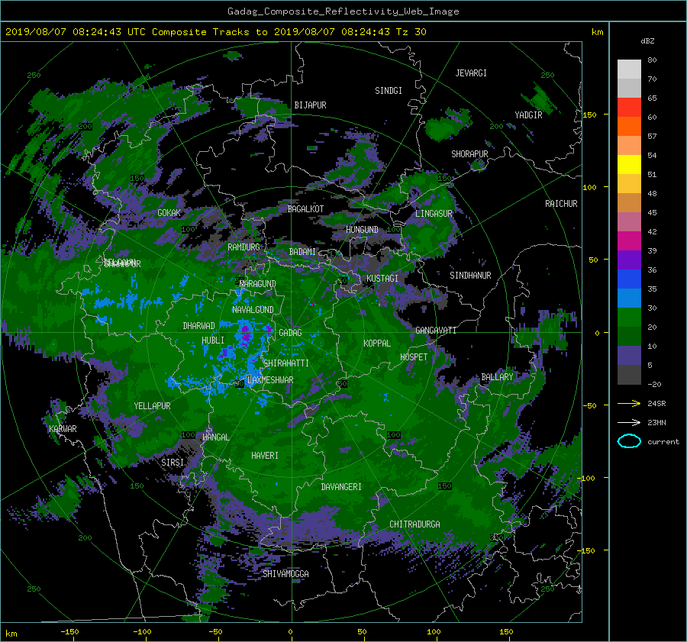Viewport: 687px width, 642px height.
Task: Pick the dark gray -20 dBZ swatch
Action: tap(629, 374)
